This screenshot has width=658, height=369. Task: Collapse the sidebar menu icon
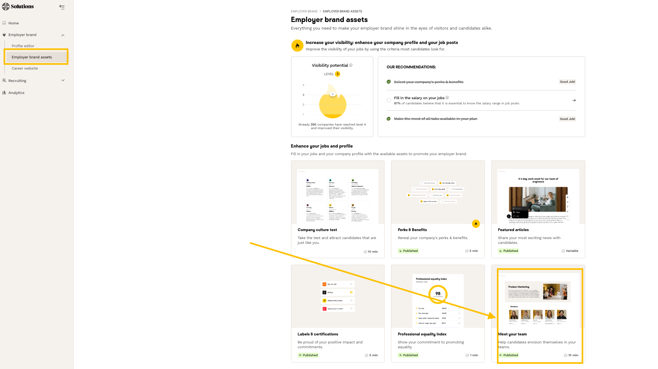(x=62, y=7)
